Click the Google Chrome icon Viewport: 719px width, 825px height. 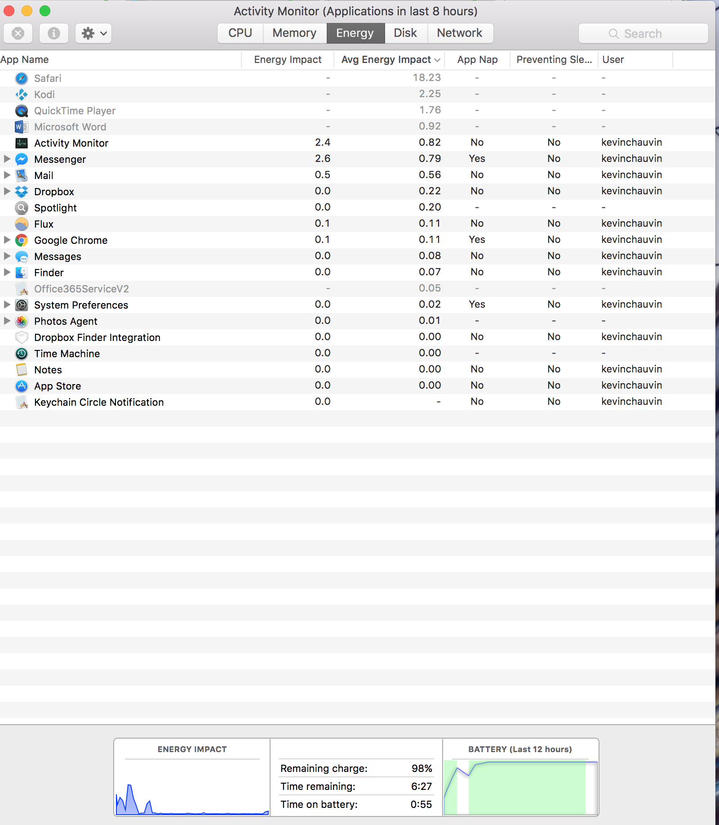tap(22, 240)
